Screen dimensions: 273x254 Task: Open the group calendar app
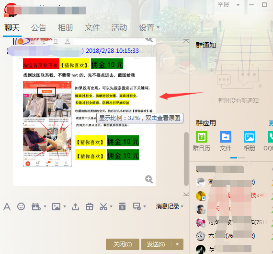[202, 137]
